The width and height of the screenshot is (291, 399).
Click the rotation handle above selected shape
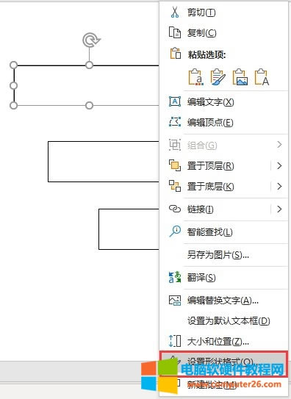coord(90,40)
